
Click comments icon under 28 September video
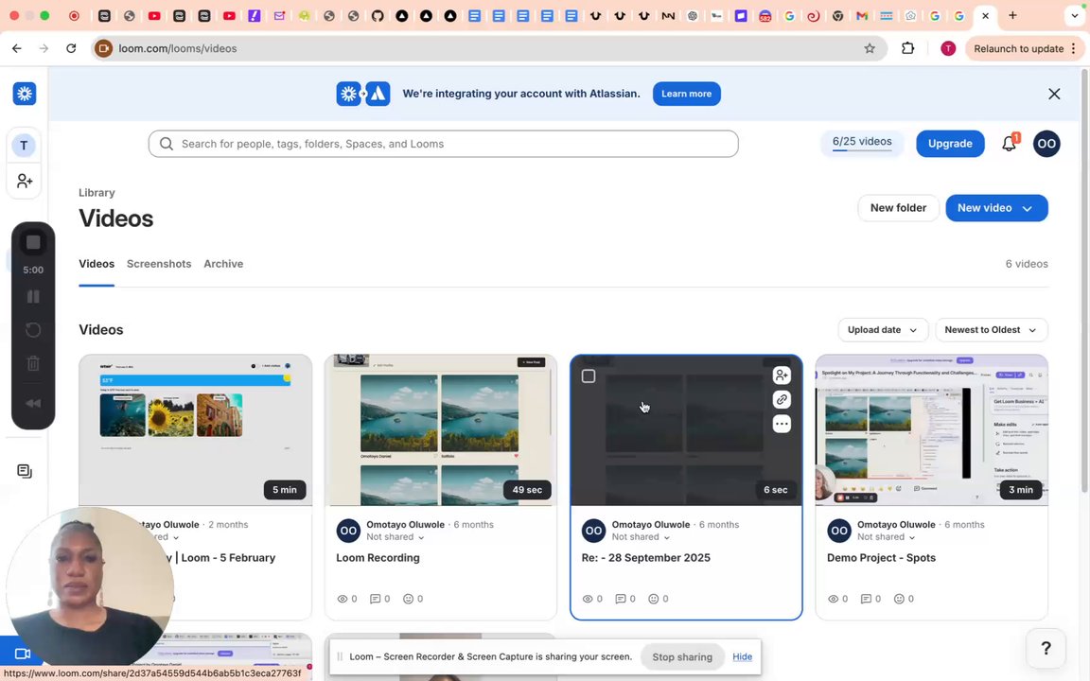[621, 599]
